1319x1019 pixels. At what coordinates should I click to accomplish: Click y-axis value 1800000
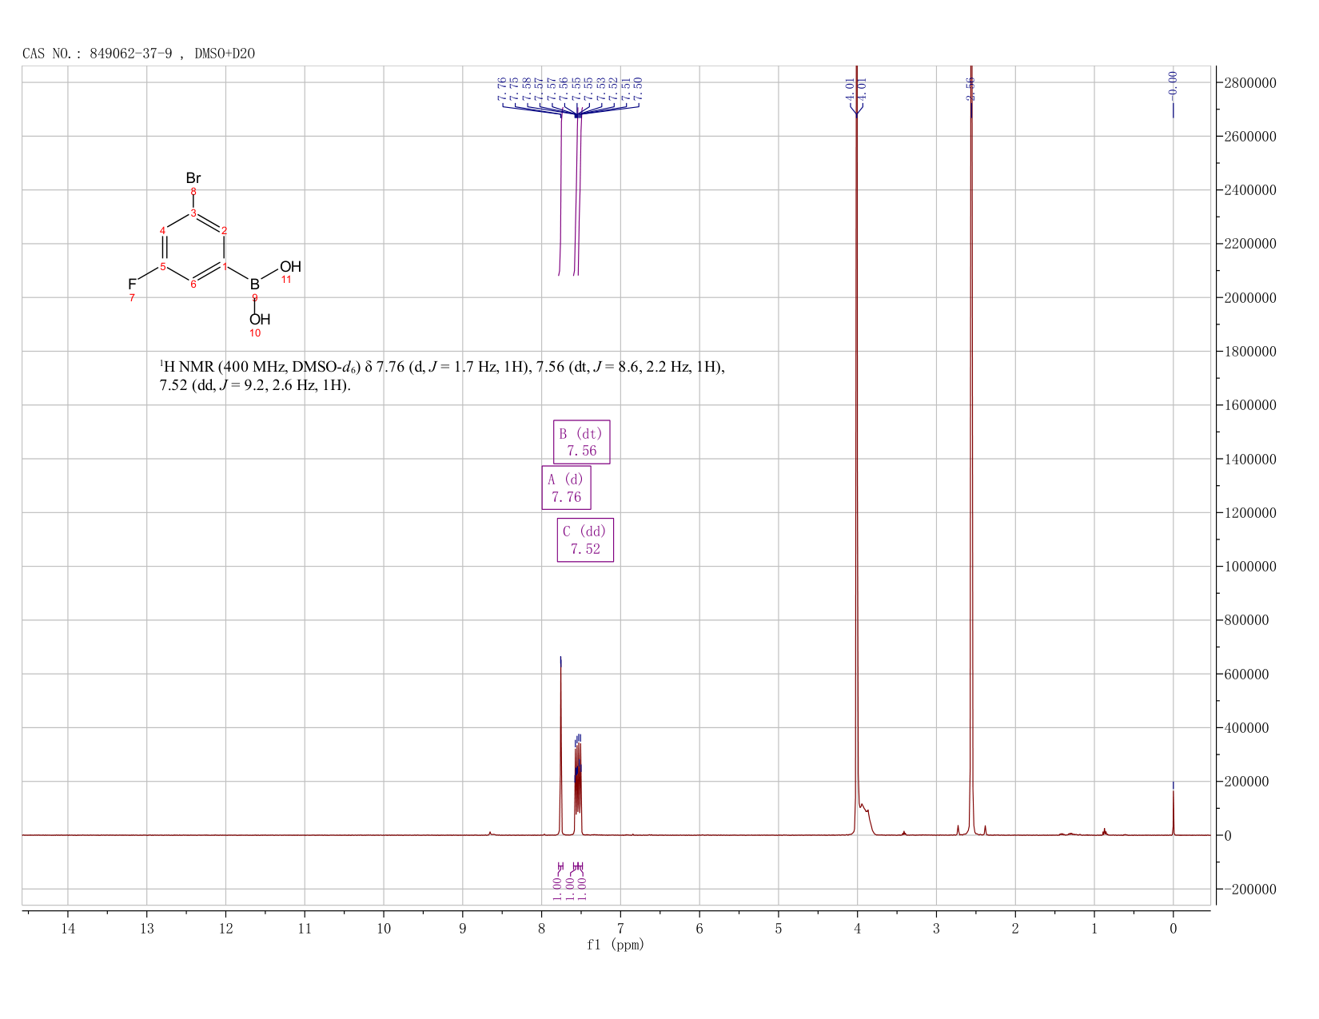click(x=1249, y=352)
